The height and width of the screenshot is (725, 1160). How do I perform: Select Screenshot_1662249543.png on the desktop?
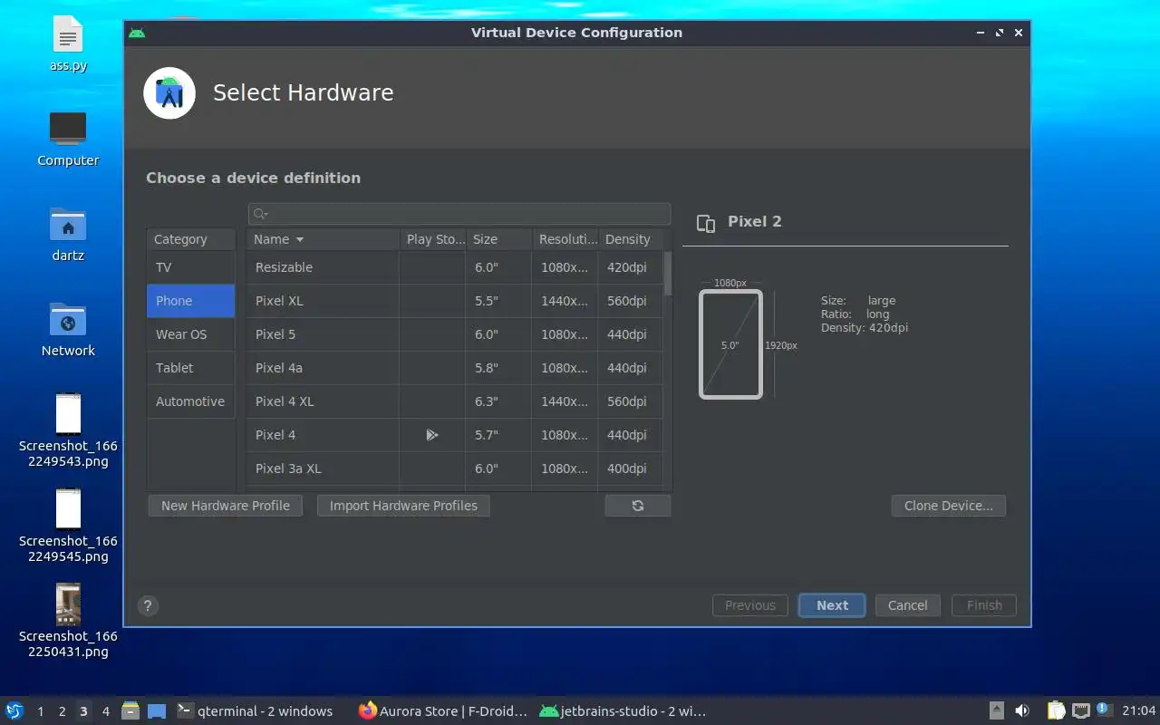pyautogui.click(x=68, y=430)
